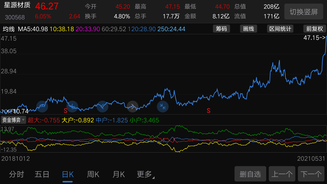Tap the magenta 20:33.90 MA value

(x=88, y=29)
